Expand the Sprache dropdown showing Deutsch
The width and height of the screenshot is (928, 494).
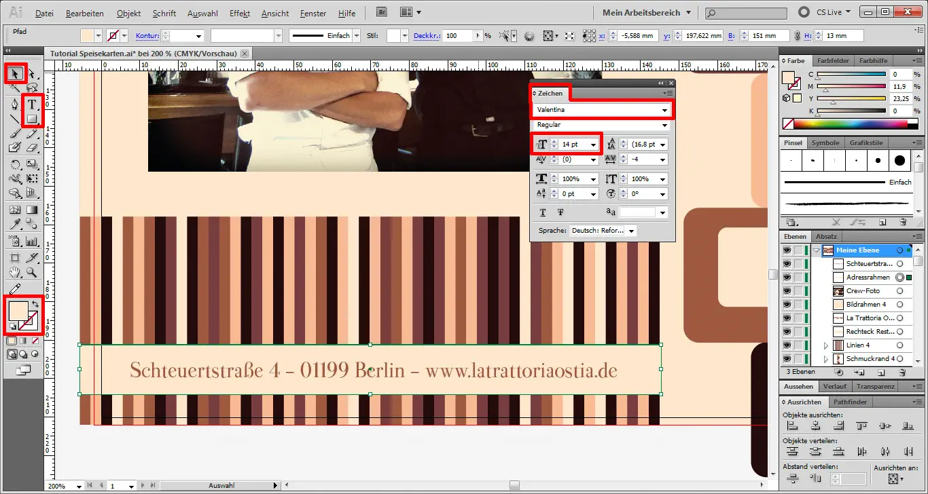[631, 230]
